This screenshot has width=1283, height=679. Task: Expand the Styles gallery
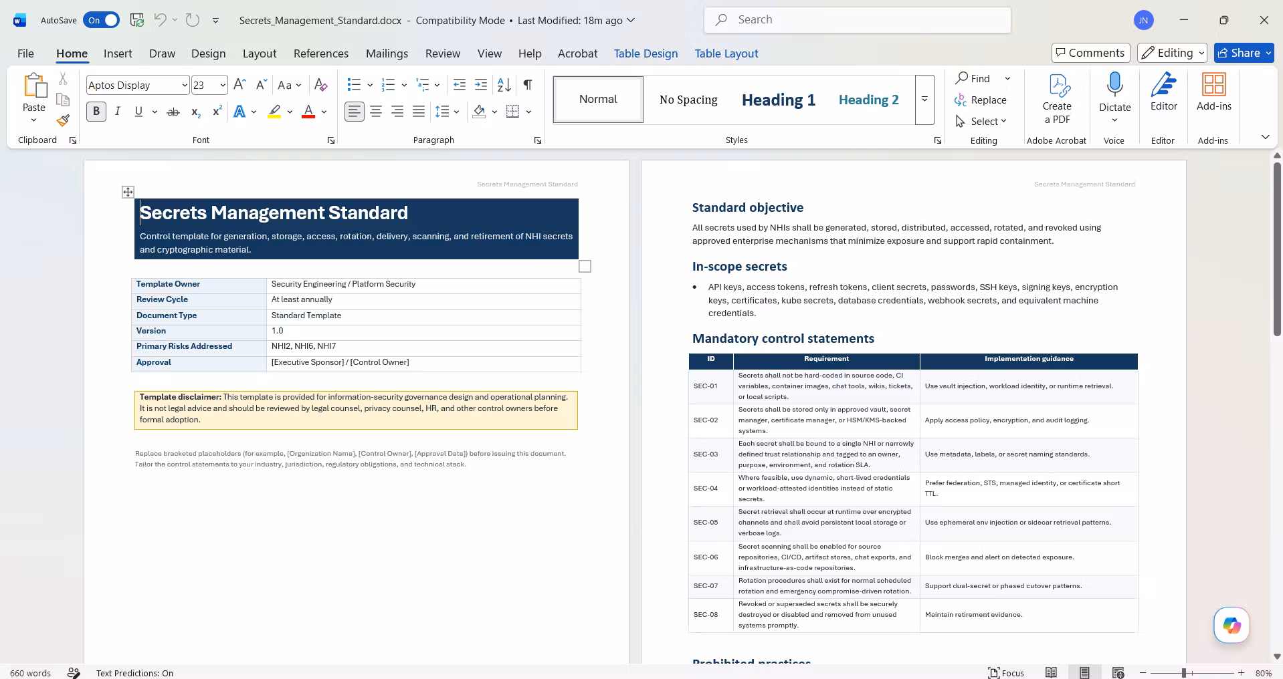point(924,100)
